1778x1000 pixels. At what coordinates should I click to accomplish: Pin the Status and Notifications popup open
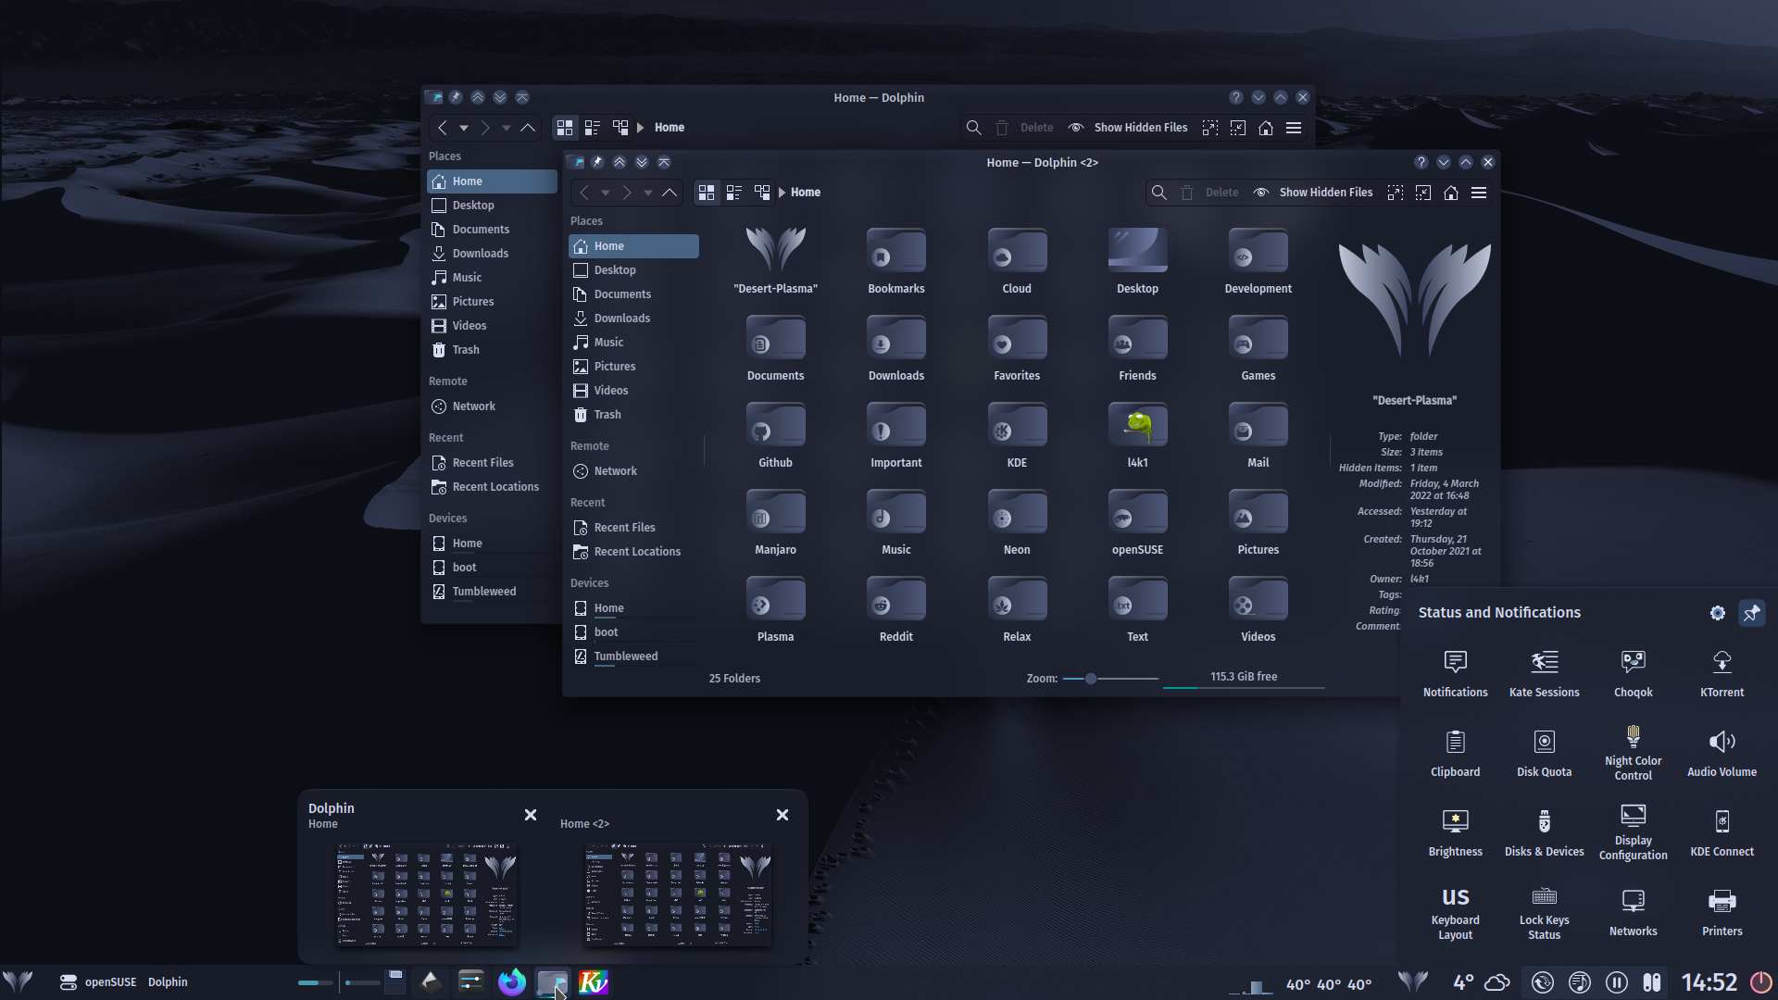point(1751,613)
